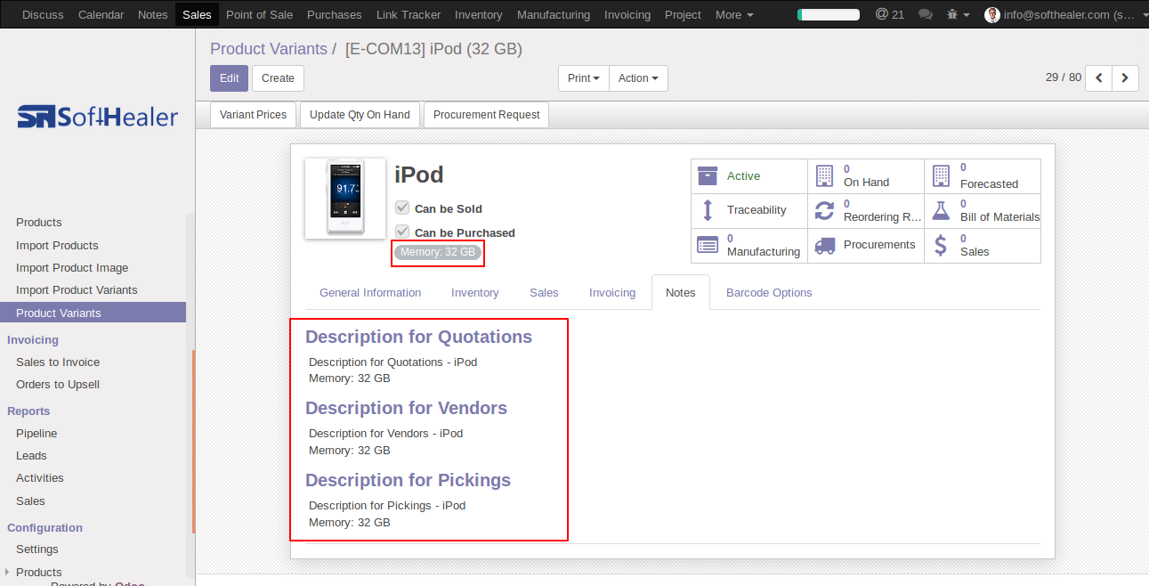Open Pipeline report in sidebar

click(x=36, y=433)
